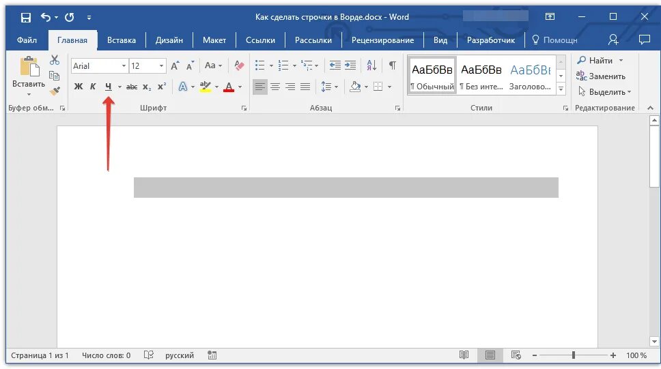Click the 100 % zoom level
Image resolution: width=661 pixels, height=369 pixels.
pos(636,355)
